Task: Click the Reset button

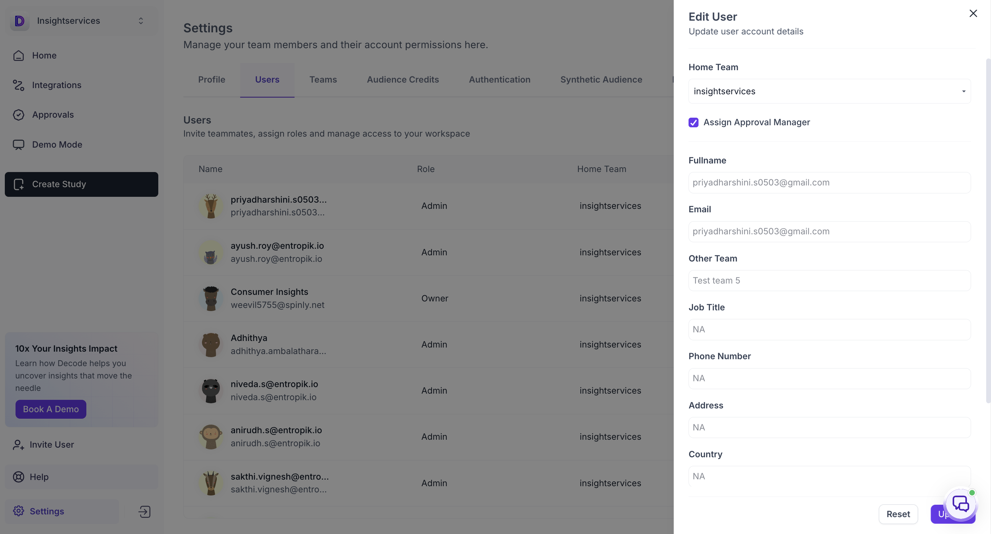Action: pos(898,514)
